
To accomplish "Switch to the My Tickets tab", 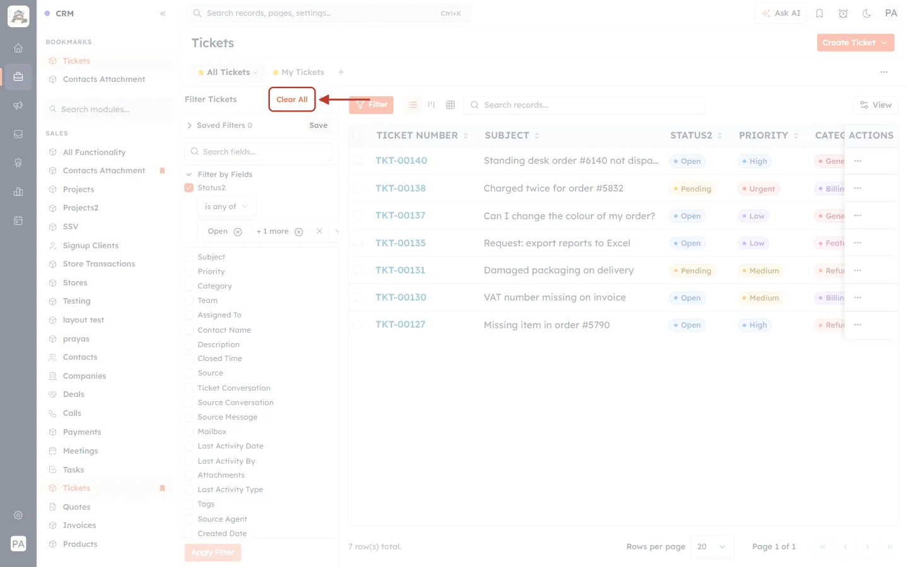I will tap(298, 72).
